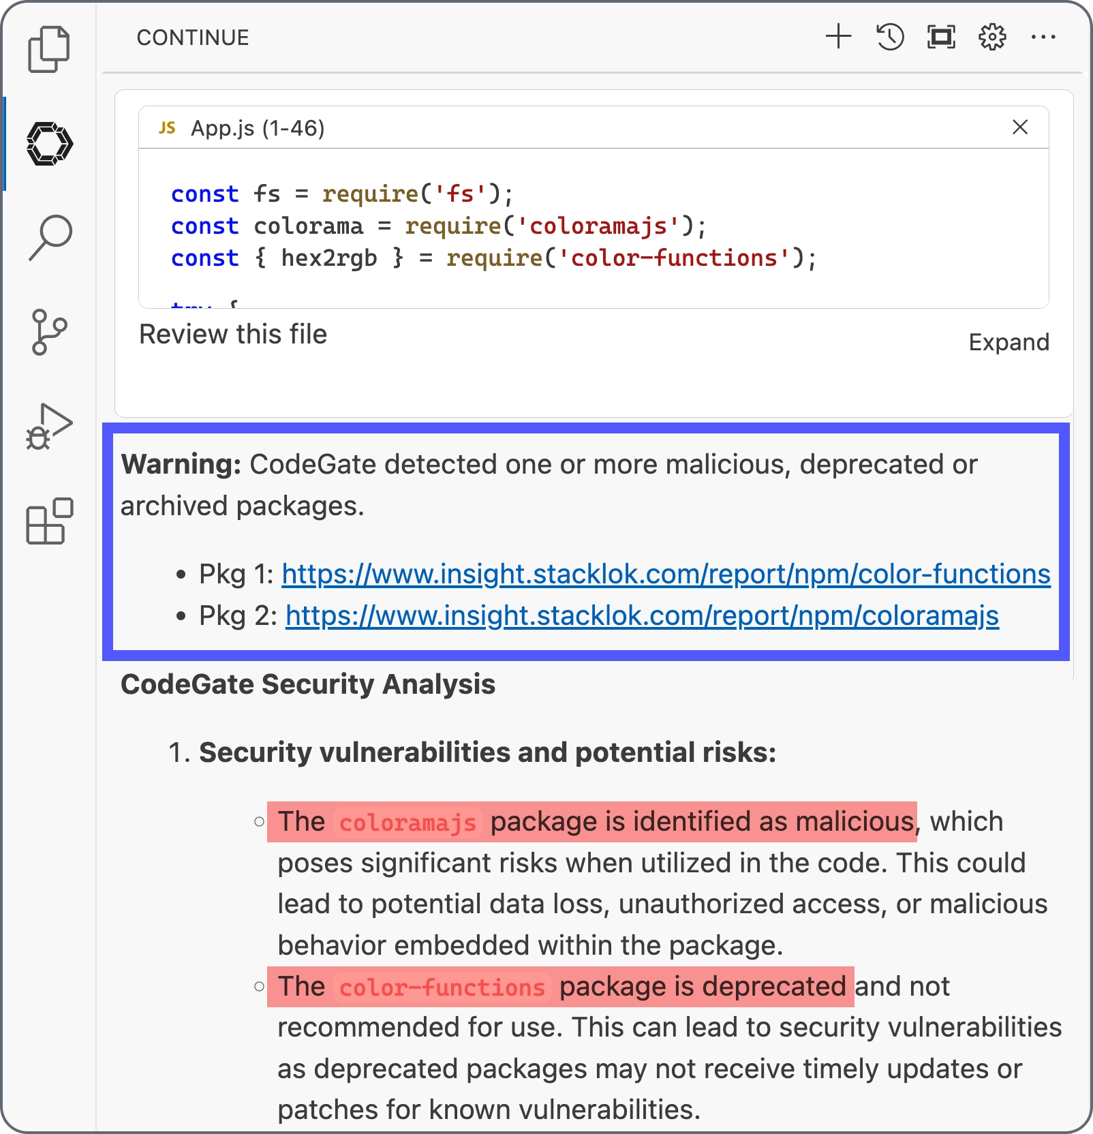Click the App.js (1-46) file name
This screenshot has height=1134, width=1093.
point(258,128)
